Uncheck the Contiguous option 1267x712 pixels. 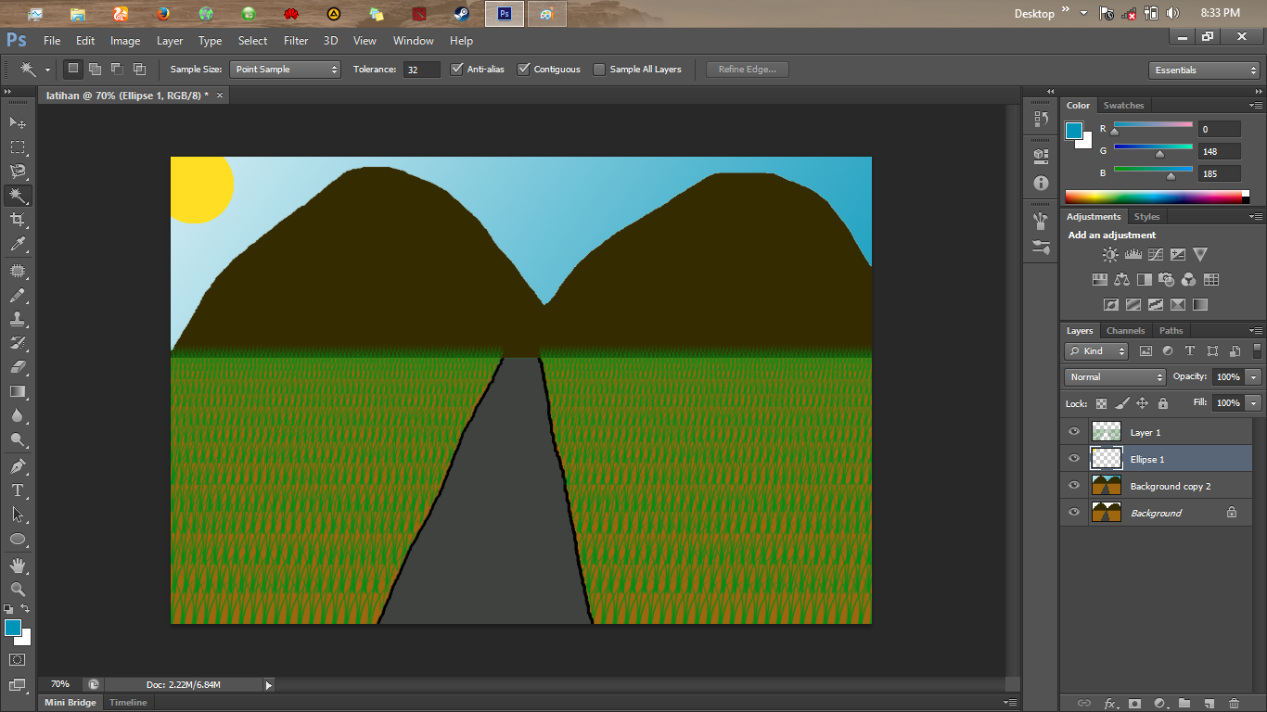524,69
